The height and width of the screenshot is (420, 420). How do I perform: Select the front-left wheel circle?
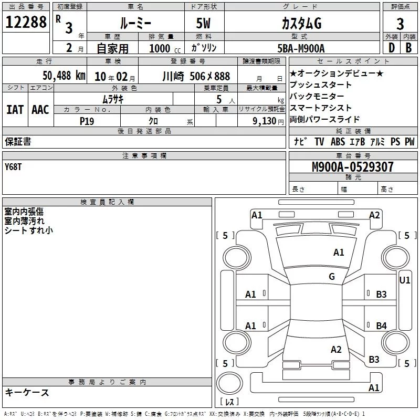[x=237, y=258]
